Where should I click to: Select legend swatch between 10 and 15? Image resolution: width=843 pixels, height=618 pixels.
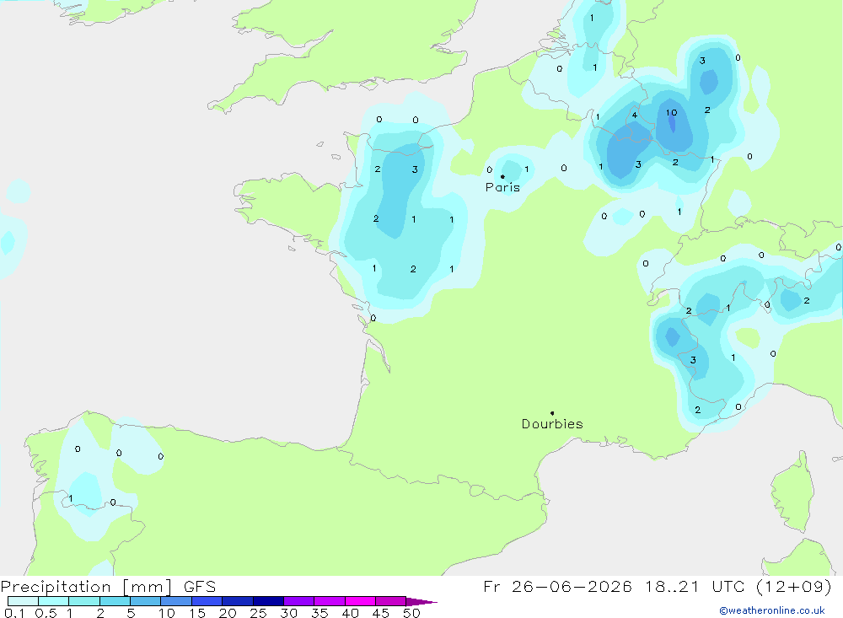[x=176, y=601]
